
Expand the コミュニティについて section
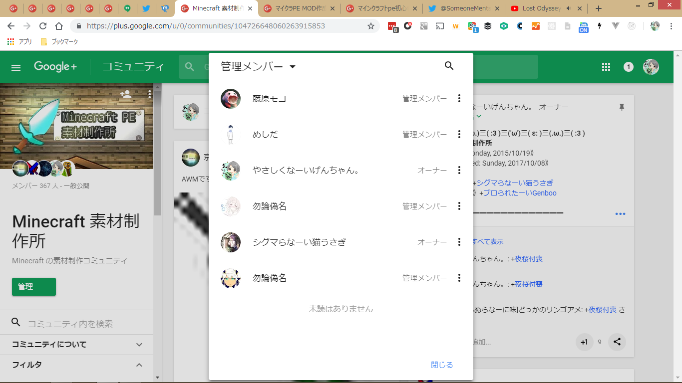click(x=139, y=345)
